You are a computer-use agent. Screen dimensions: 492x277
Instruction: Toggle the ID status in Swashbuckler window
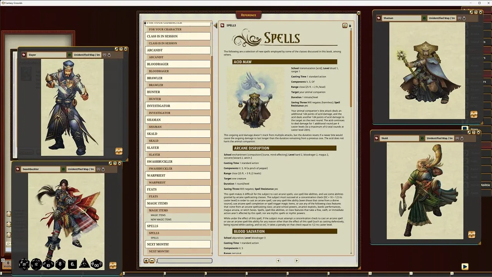[63, 169]
